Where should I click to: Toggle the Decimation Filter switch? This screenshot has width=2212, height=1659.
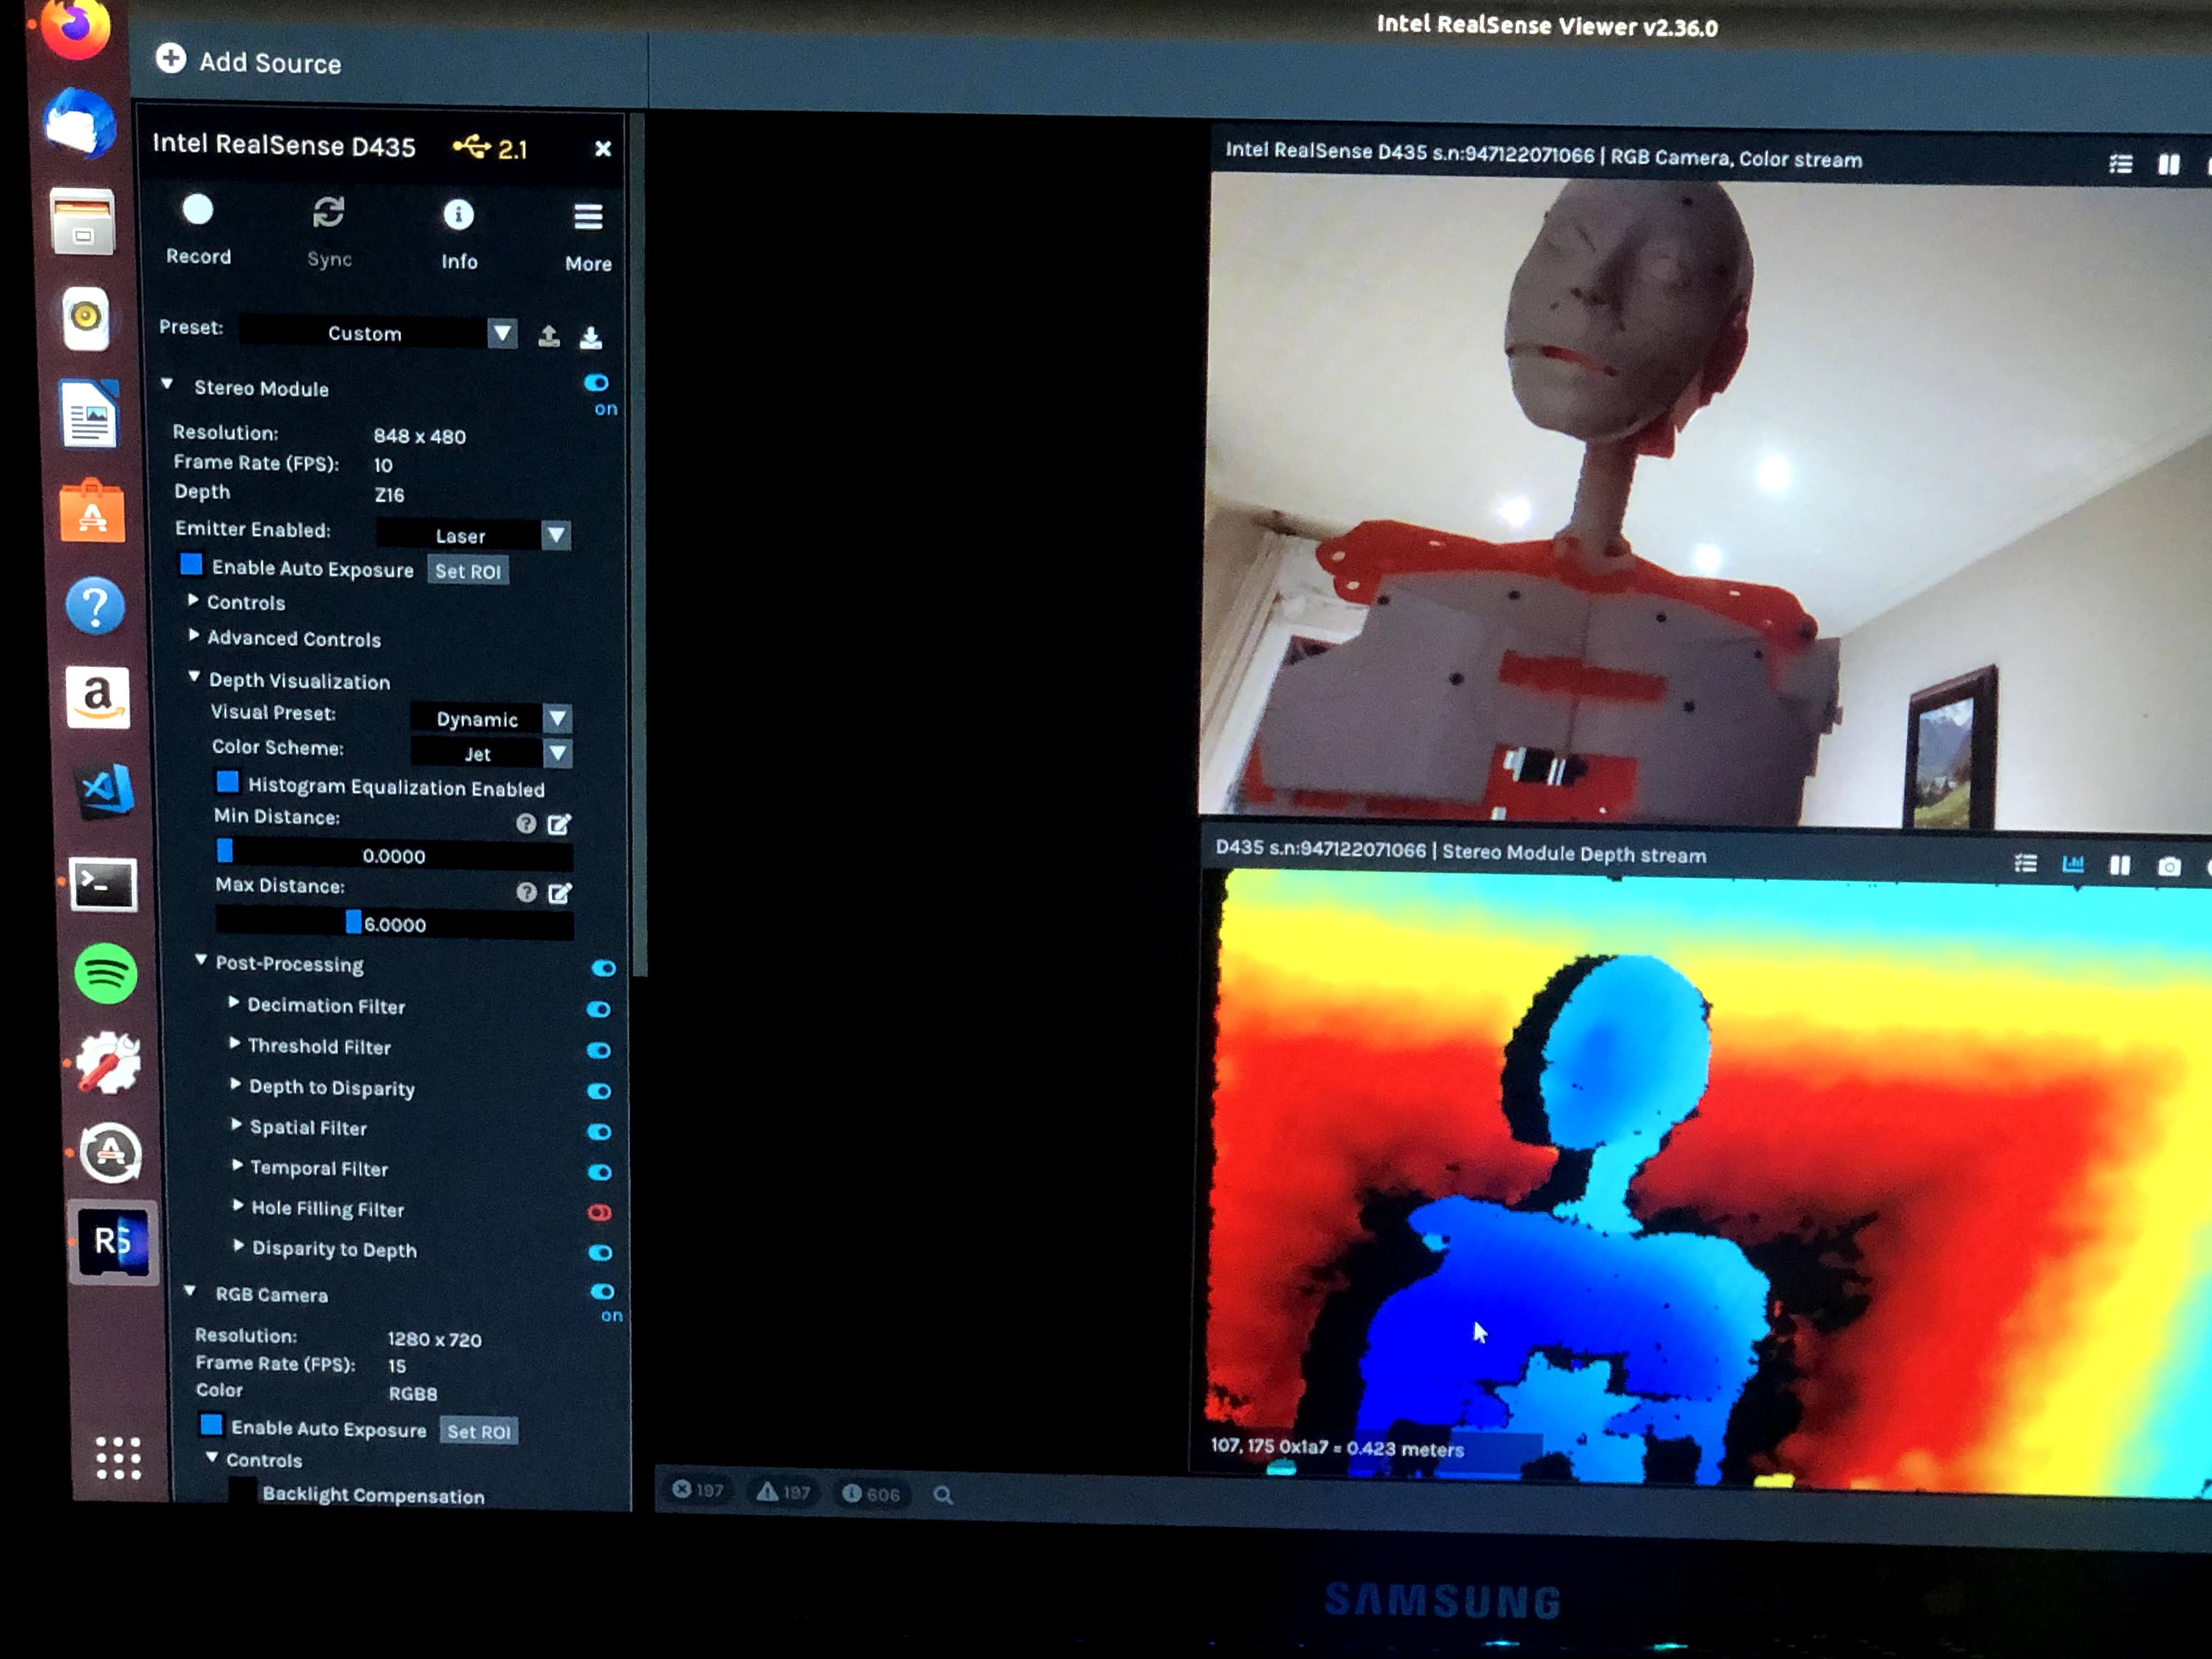[x=598, y=1009]
